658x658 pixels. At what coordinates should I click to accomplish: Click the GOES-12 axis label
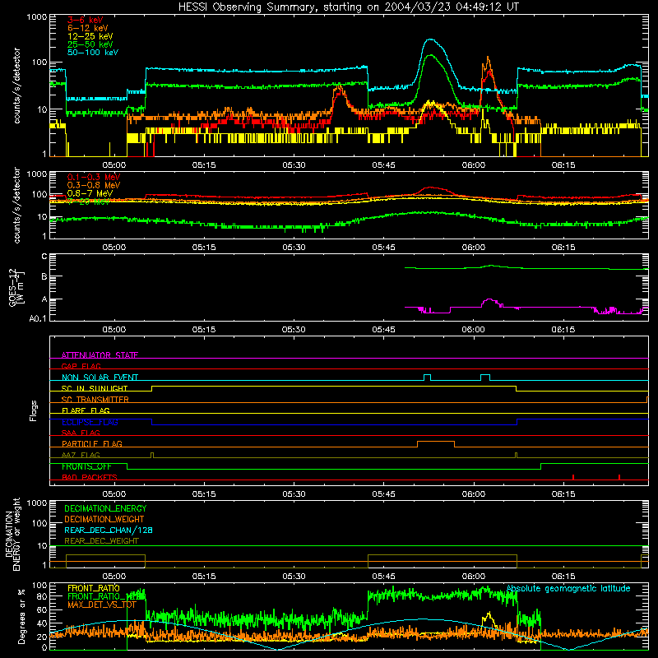tap(16, 287)
